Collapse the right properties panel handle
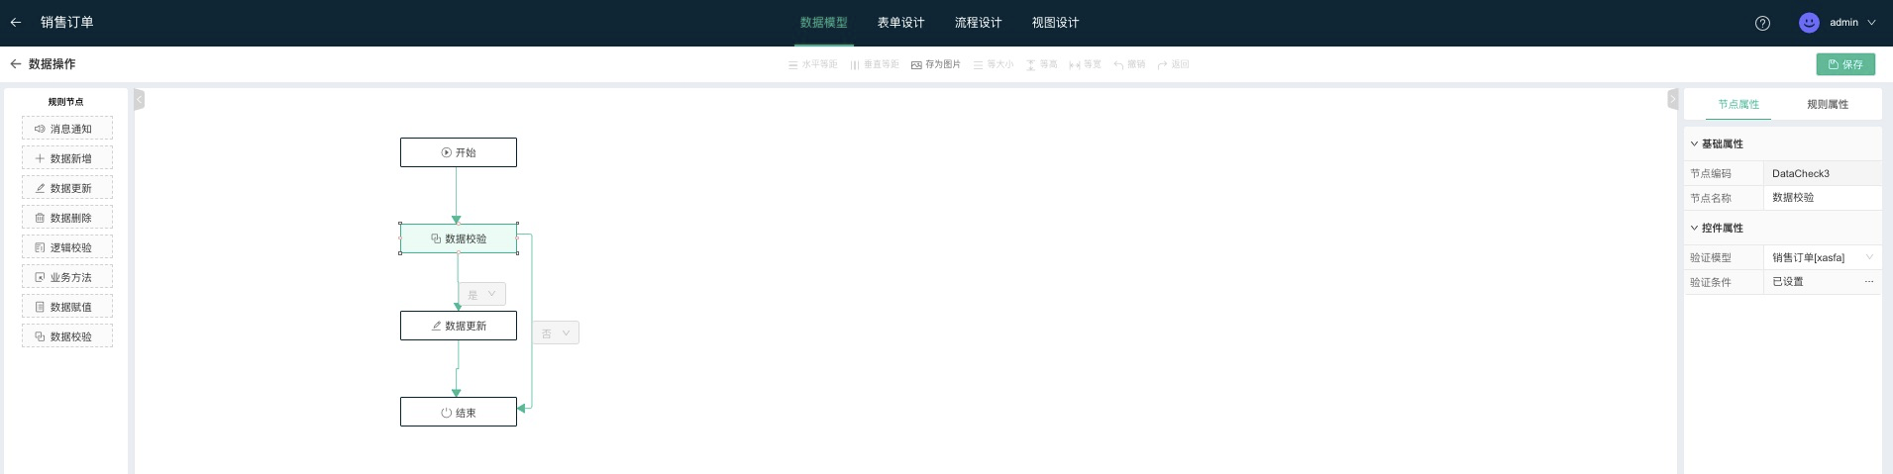 (1672, 99)
